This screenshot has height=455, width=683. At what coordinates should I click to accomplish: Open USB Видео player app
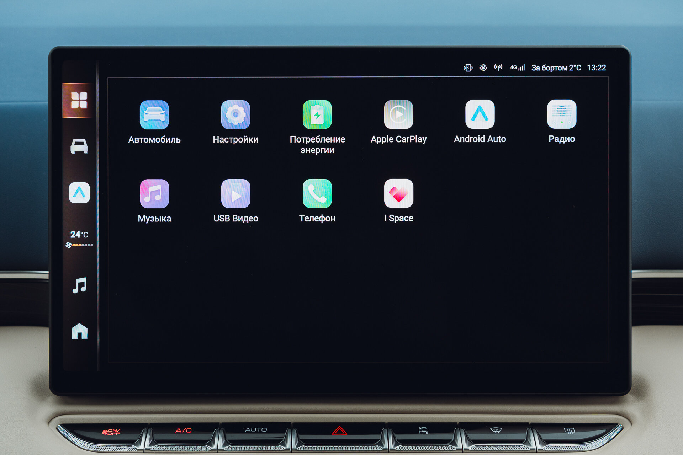pyautogui.click(x=235, y=194)
